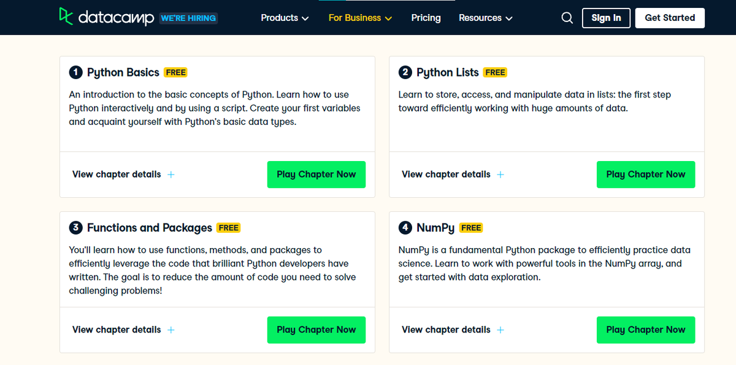Click FREE tag beside Python Lists
The width and height of the screenshot is (736, 365).
coord(495,72)
